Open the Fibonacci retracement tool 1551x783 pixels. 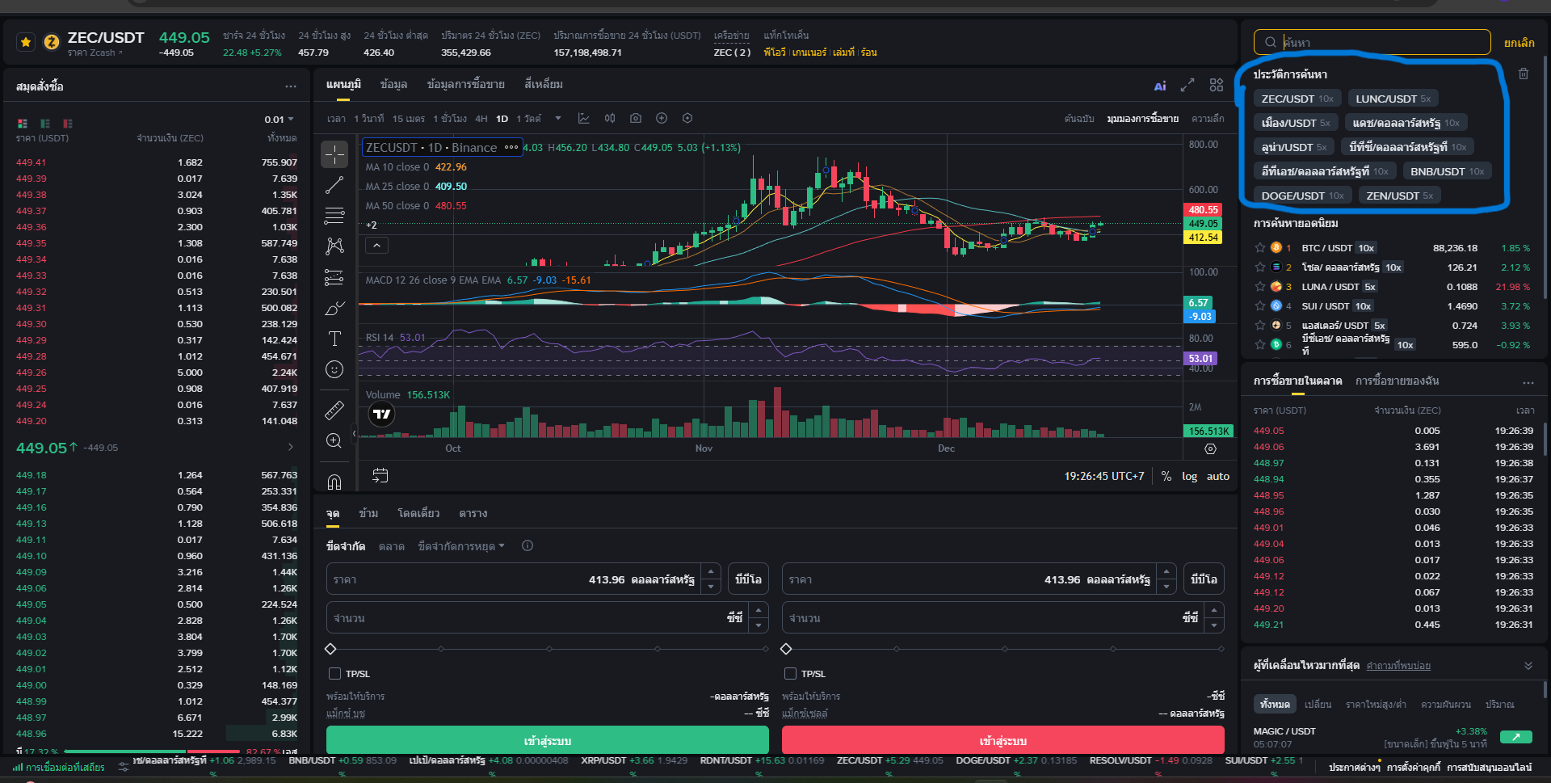[334, 216]
